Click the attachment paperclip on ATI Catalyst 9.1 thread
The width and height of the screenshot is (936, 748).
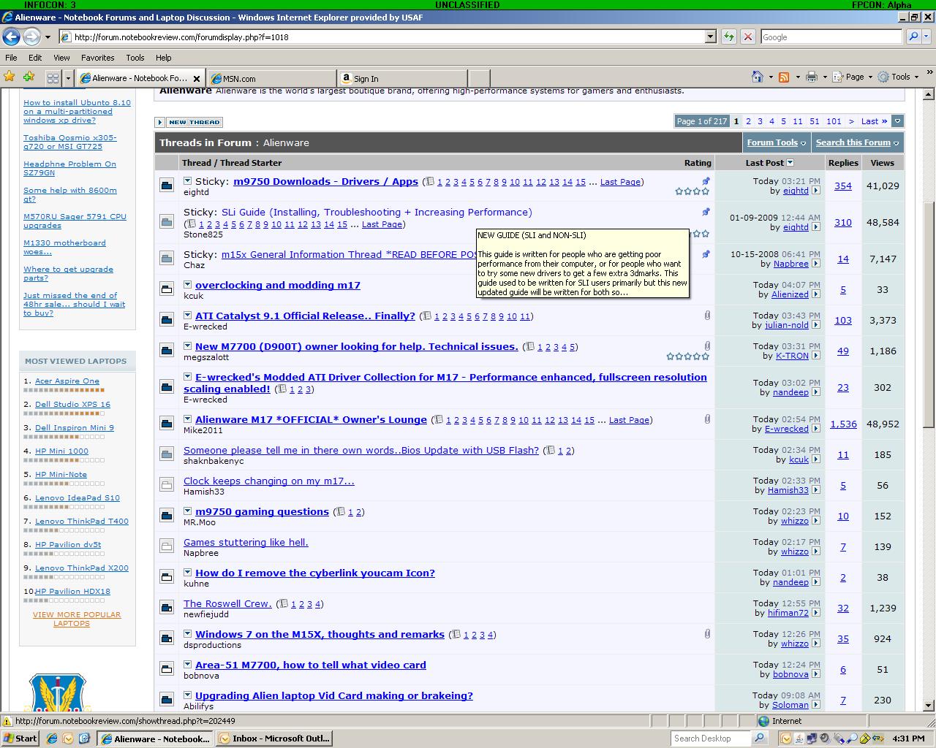pos(707,316)
